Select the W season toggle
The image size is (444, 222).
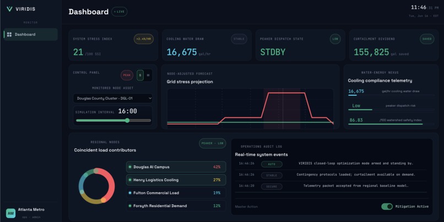point(148,75)
